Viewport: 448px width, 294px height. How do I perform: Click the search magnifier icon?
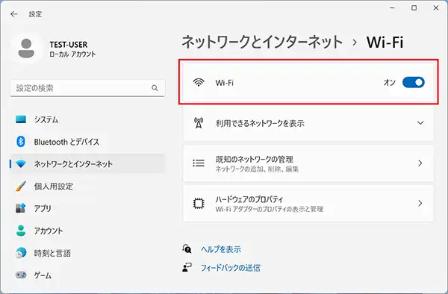[x=155, y=88]
